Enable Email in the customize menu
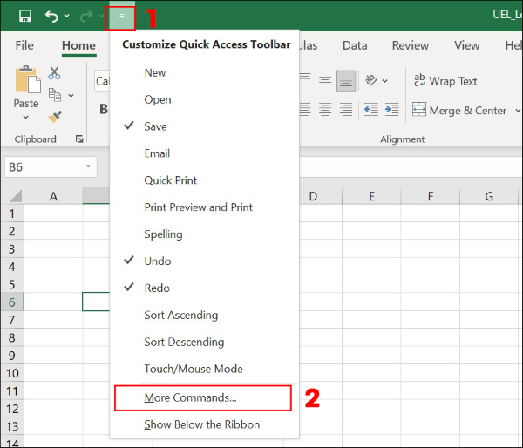Screen dimensions: 523x448 (204, 153)
